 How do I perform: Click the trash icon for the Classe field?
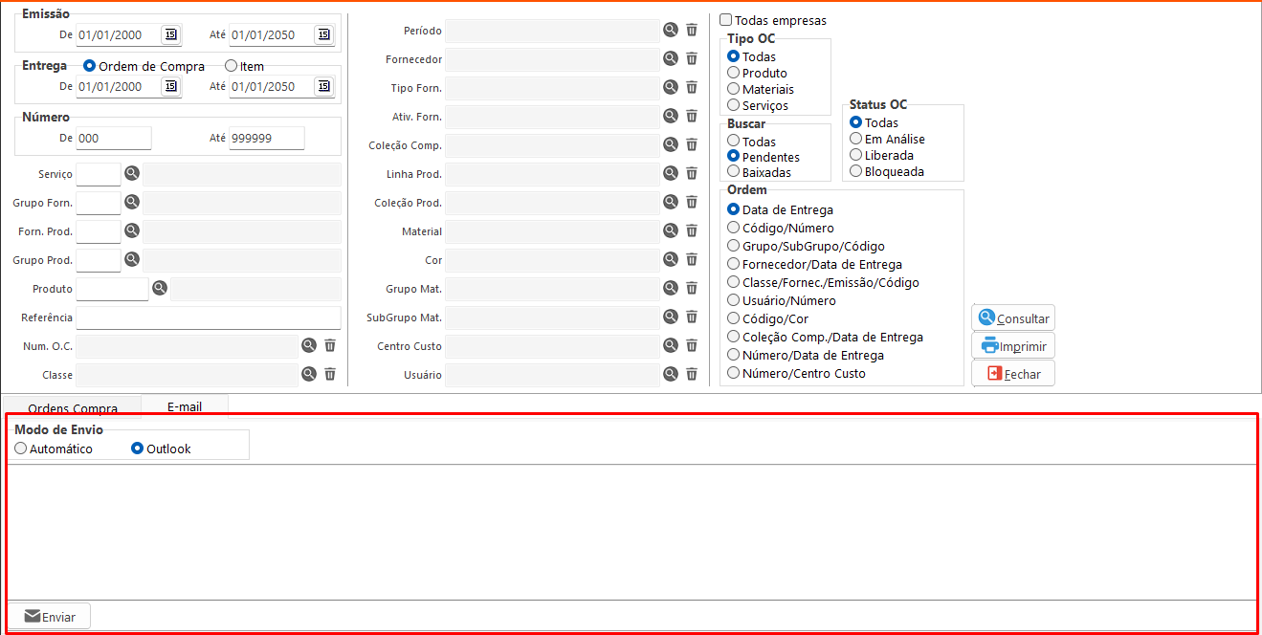pos(330,374)
